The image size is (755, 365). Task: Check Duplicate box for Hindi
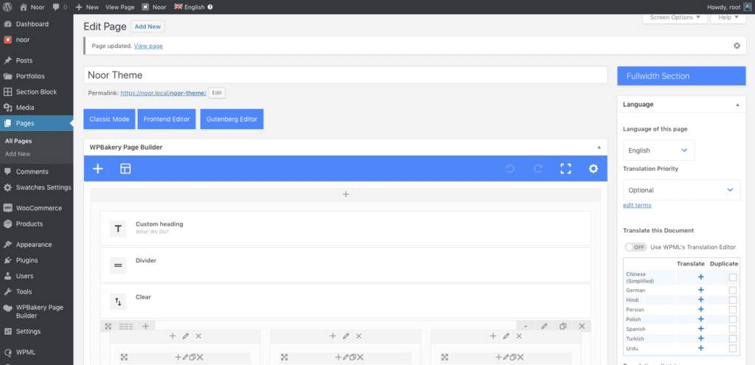tap(732, 299)
